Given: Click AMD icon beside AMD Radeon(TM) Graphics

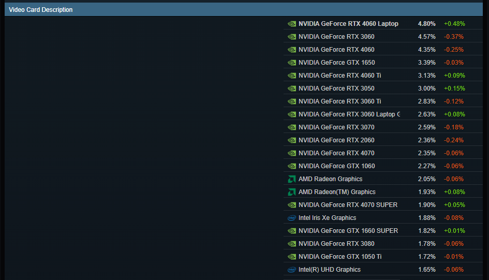Looking at the screenshot, I should 292,192.
